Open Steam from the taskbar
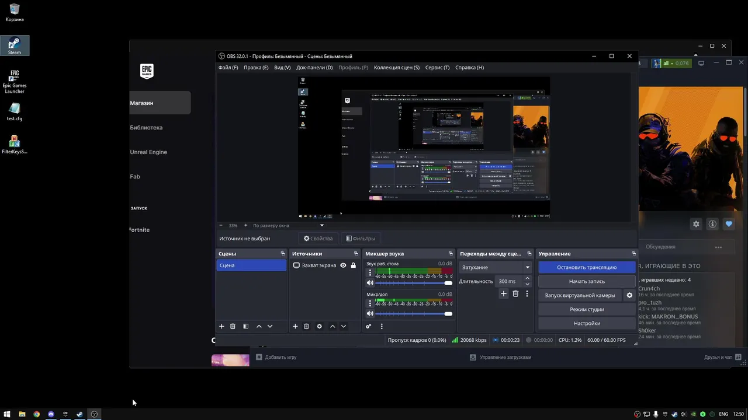Screen dimensions: 748x420 tap(79, 414)
